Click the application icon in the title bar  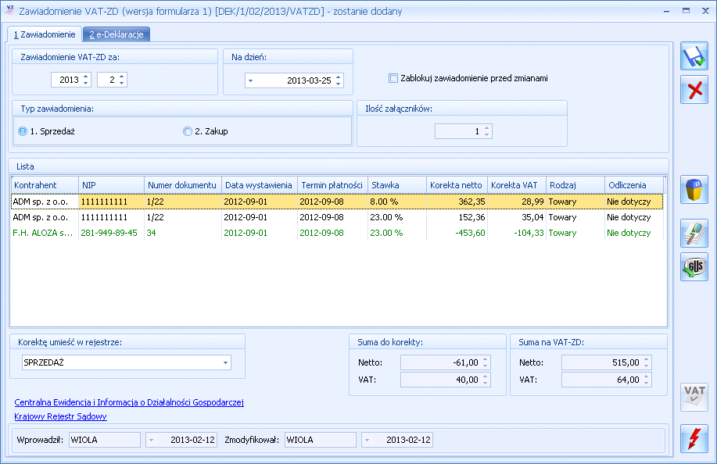coord(9,10)
